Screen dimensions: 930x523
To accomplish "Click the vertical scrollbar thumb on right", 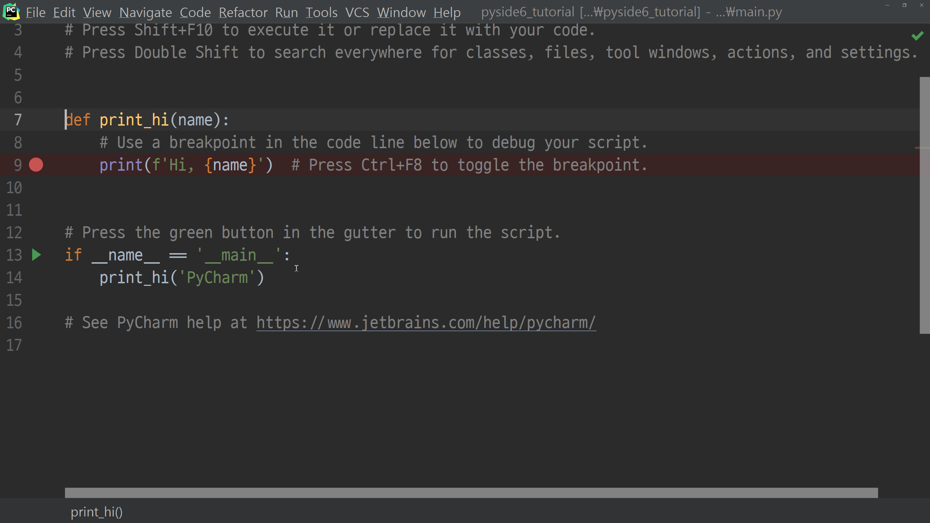I will [x=924, y=205].
